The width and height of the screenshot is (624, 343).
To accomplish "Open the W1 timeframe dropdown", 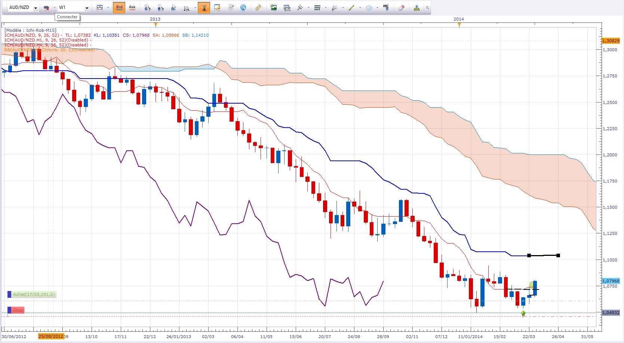I will [x=87, y=8].
